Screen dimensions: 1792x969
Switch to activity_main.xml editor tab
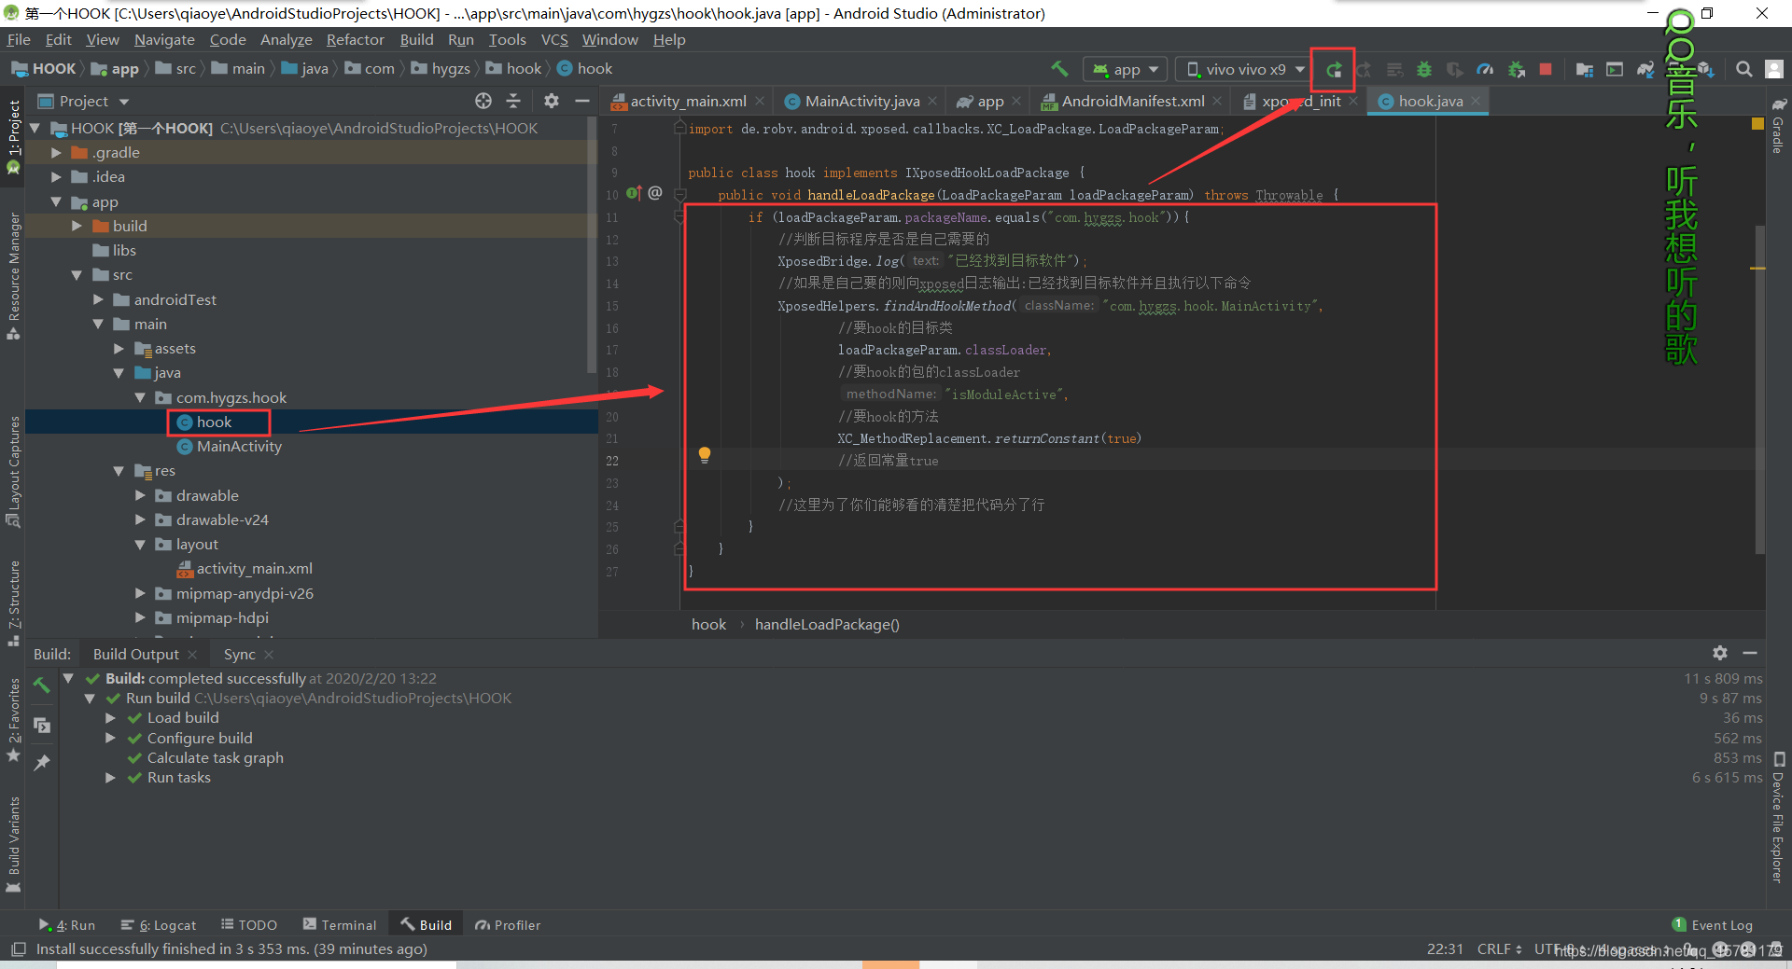pyautogui.click(x=688, y=101)
